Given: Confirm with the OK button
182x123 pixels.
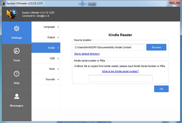Looking at the screenshot, I should (x=161, y=89).
